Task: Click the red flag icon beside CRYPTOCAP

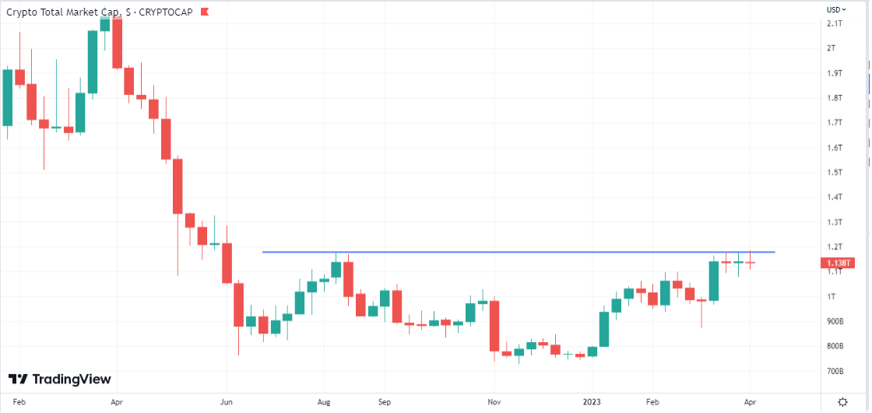Action: pos(204,12)
